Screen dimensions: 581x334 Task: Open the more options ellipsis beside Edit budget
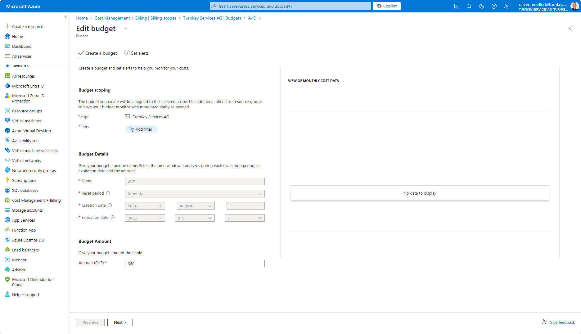125,29
